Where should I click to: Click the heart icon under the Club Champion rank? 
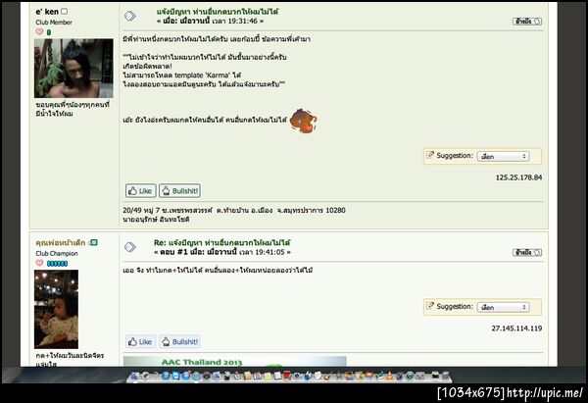pyautogui.click(x=39, y=263)
